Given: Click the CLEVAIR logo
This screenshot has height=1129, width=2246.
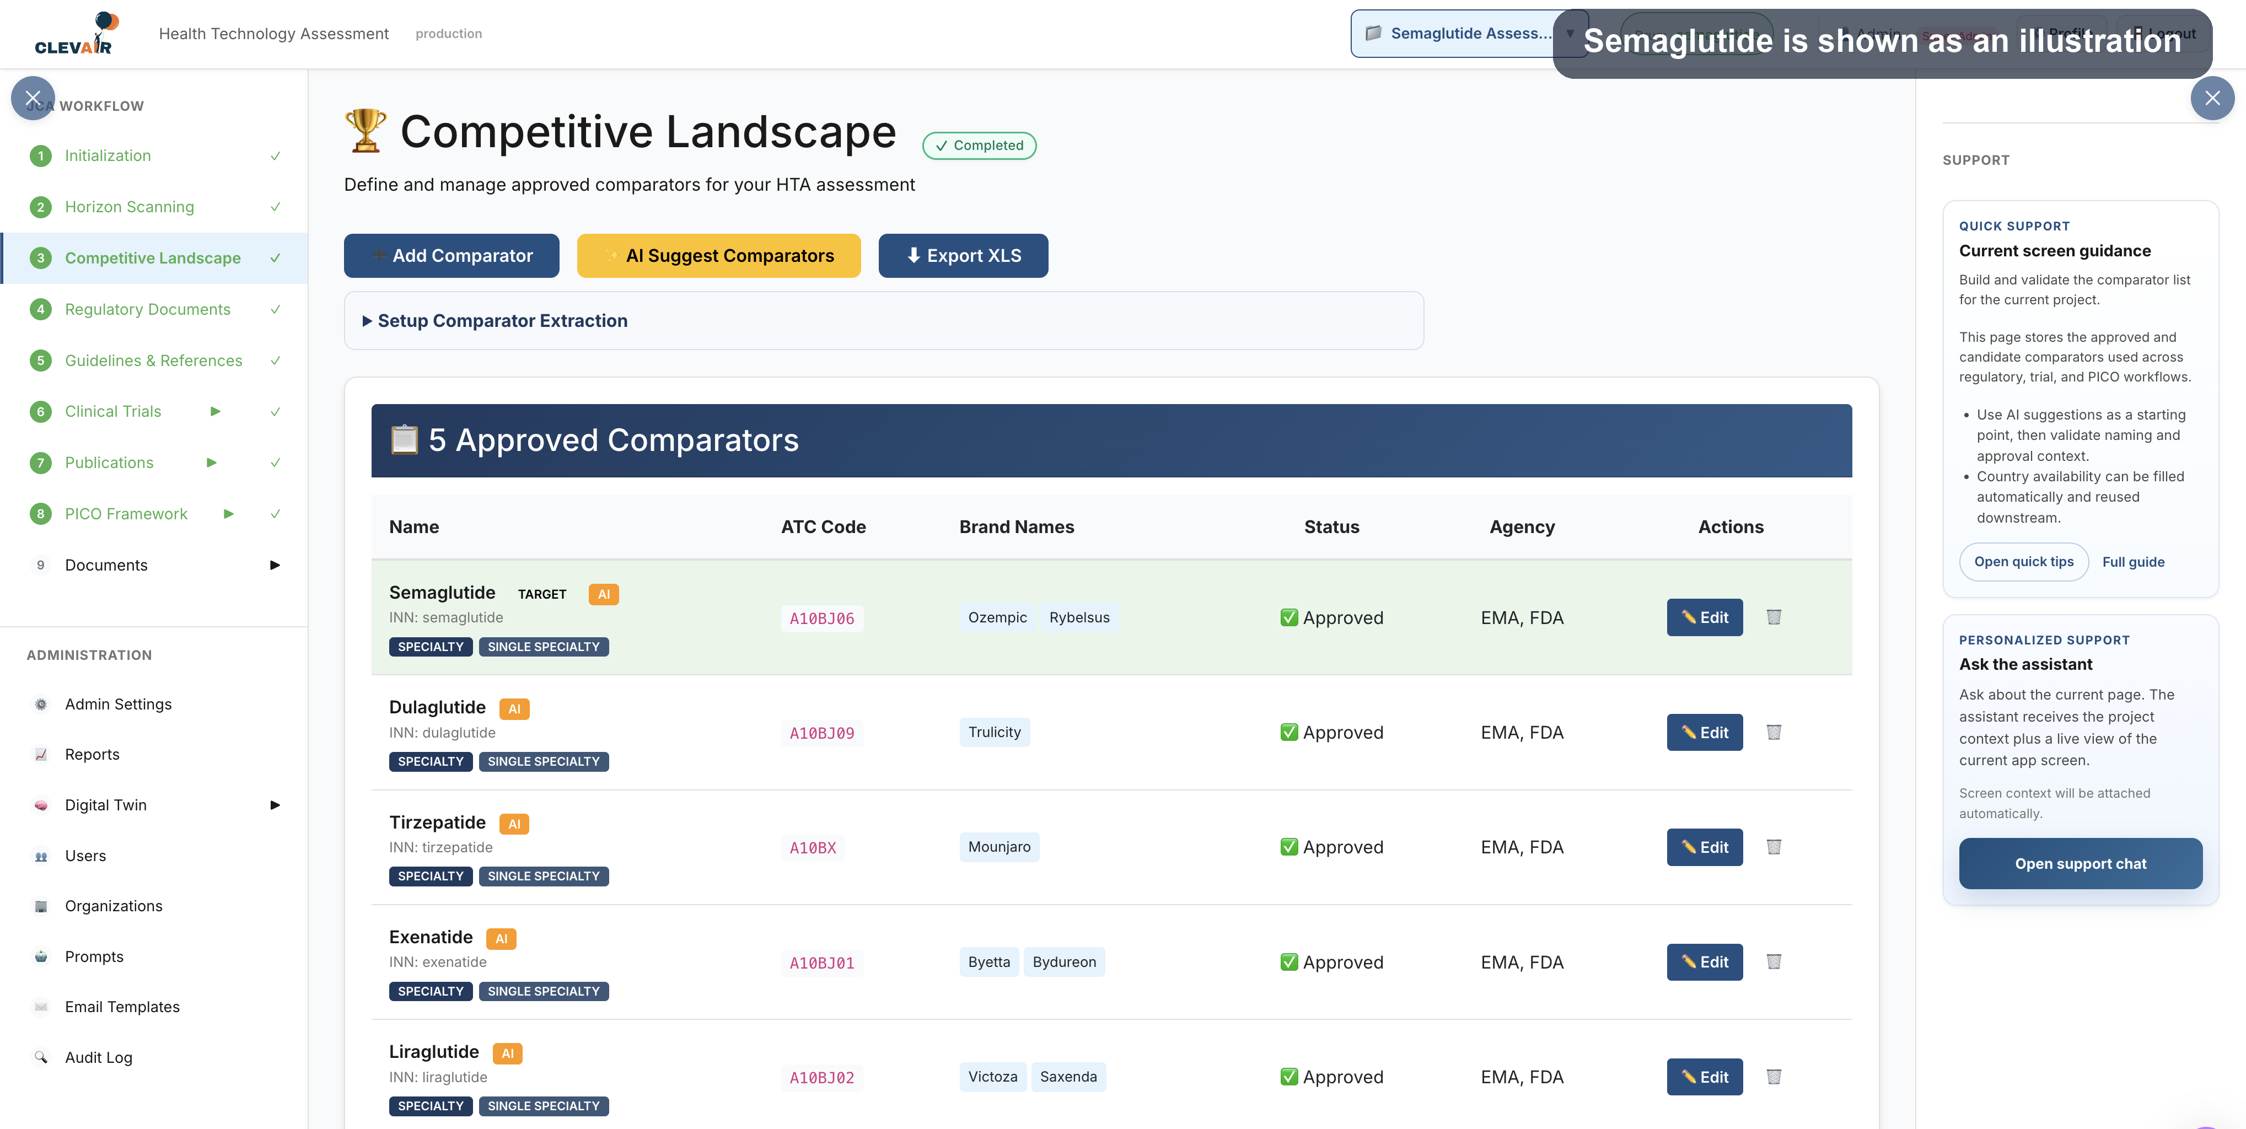Looking at the screenshot, I should [77, 34].
